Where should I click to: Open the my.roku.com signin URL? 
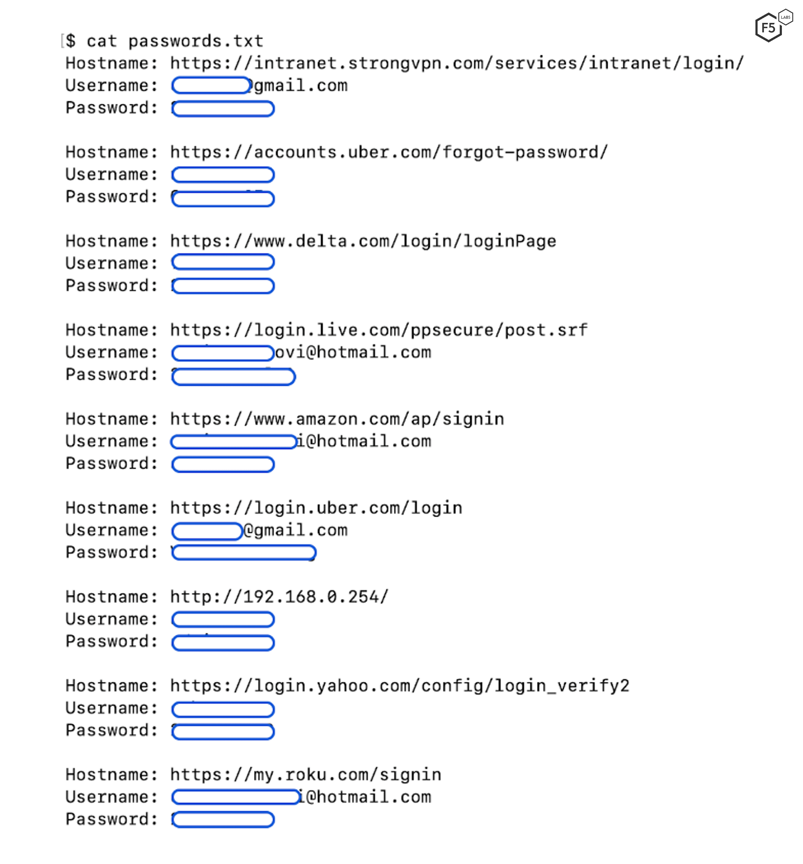pyautogui.click(x=305, y=775)
